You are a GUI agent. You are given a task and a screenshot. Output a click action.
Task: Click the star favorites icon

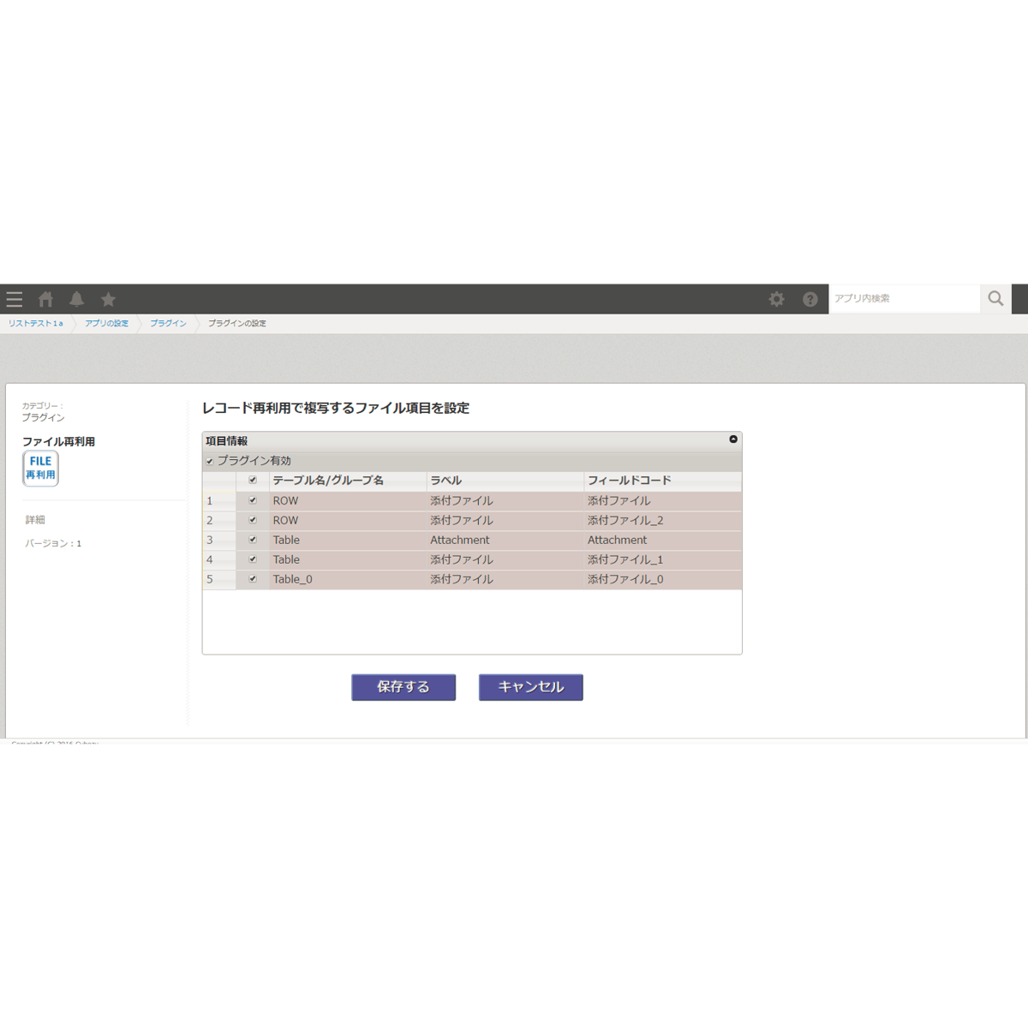108,299
